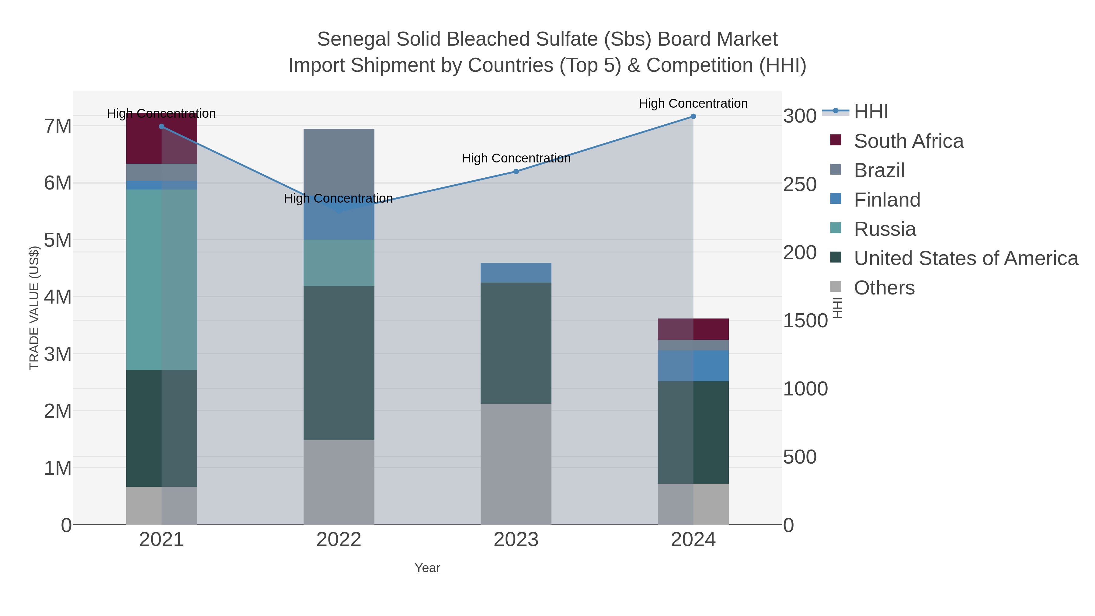The height and width of the screenshot is (616, 1095).
Task: Click Others segment of 2022 bar
Action: click(x=339, y=482)
